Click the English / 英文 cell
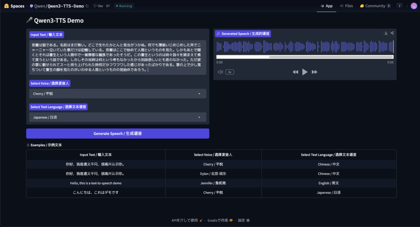The width and height of the screenshot is (420, 227). [329, 183]
